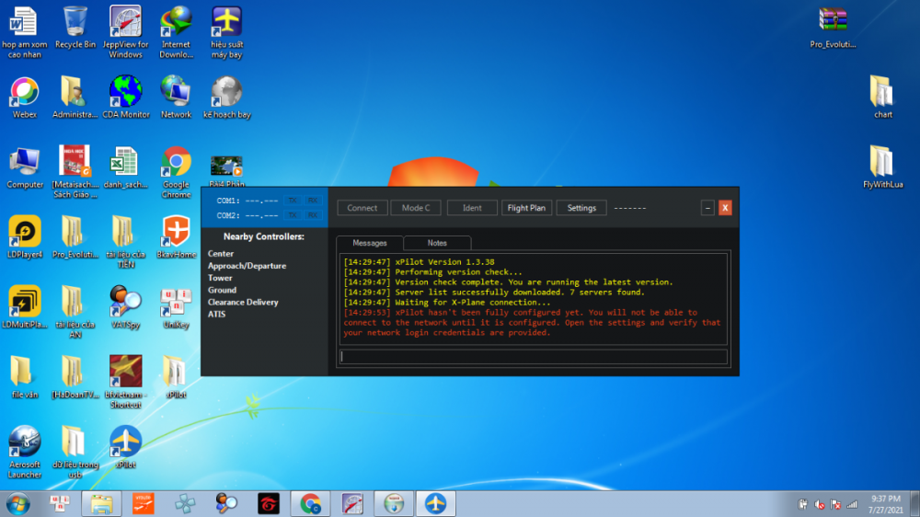The width and height of the screenshot is (920, 517).
Task: Open the JeppView for Windows shortcut
Action: (125, 22)
